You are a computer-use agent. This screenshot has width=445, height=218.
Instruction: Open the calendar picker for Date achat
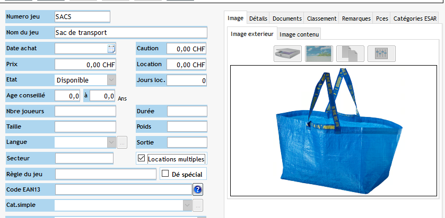click(x=111, y=49)
